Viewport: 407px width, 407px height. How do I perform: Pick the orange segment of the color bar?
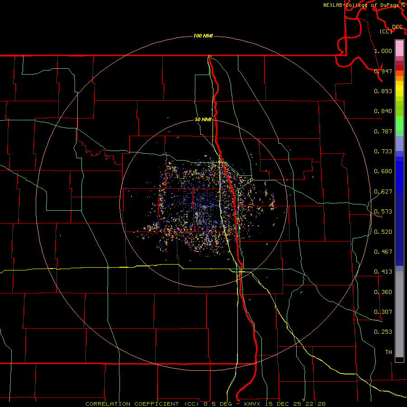399,78
